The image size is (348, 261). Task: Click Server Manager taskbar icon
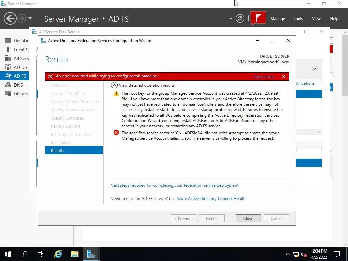(91, 254)
